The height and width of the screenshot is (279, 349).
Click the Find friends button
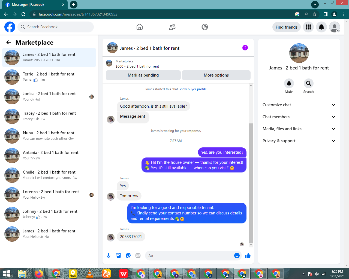point(287,27)
